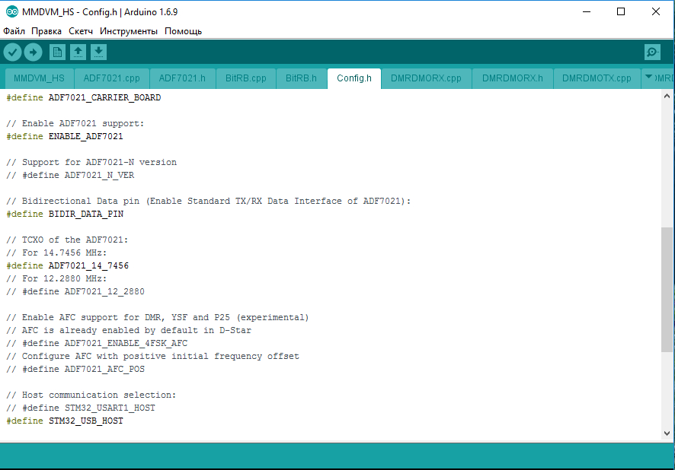Click the Arduino logo in title bar

[11, 12]
